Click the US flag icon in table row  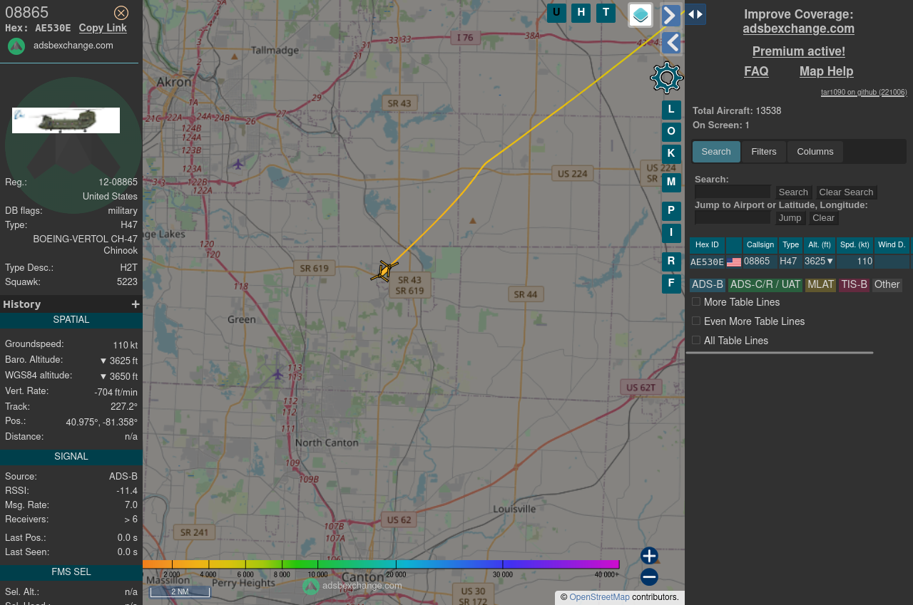click(x=734, y=262)
